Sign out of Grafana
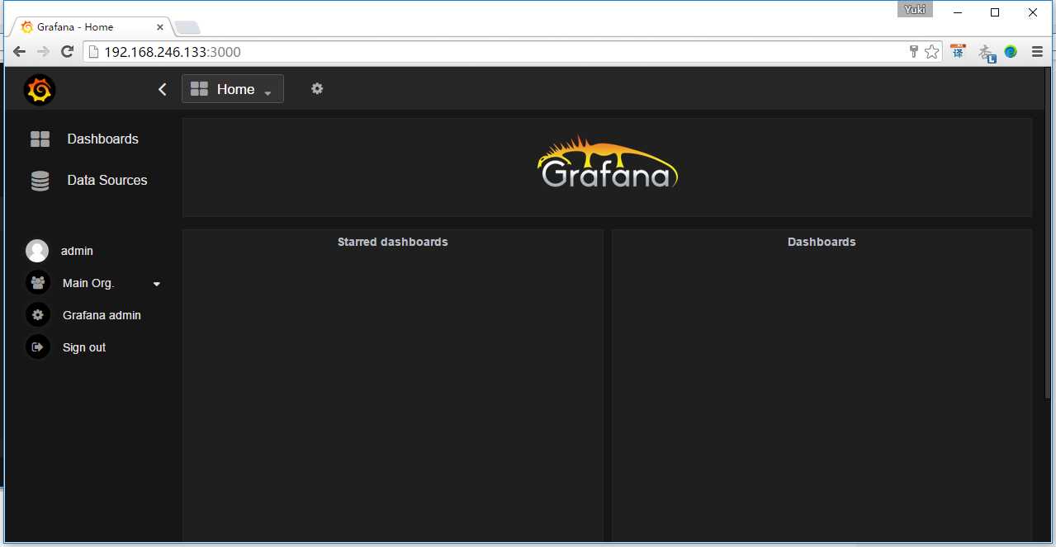Viewport: 1056px width, 547px height. coord(84,347)
